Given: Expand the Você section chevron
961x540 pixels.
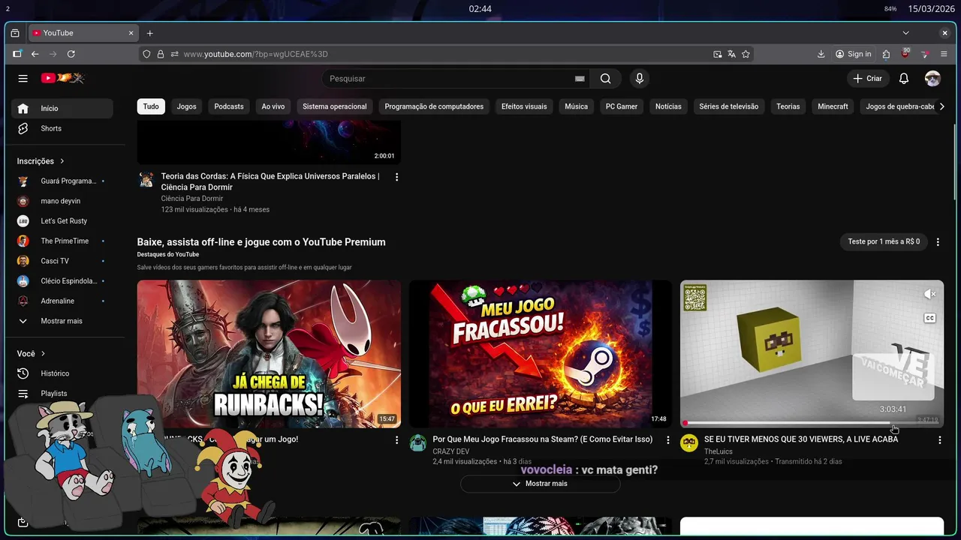Looking at the screenshot, I should 43,353.
